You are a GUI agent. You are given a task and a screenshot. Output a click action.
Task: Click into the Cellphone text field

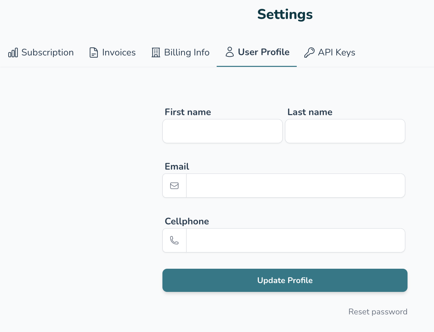pyautogui.click(x=296, y=240)
